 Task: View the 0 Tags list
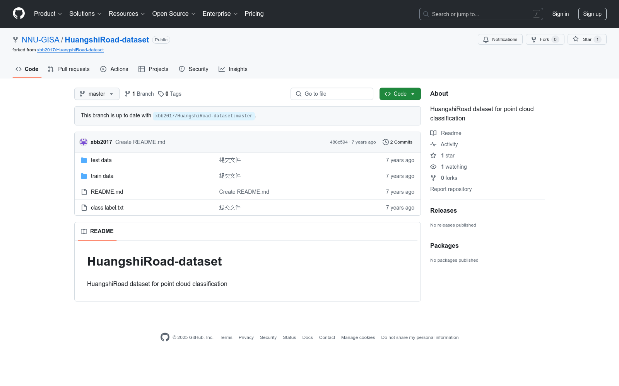pyautogui.click(x=170, y=94)
